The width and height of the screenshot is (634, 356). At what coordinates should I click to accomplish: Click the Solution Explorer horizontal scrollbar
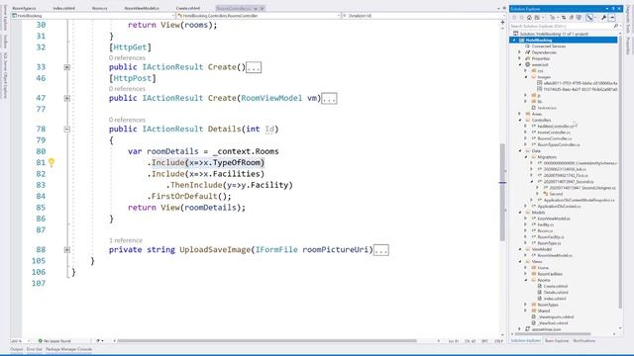554,334
